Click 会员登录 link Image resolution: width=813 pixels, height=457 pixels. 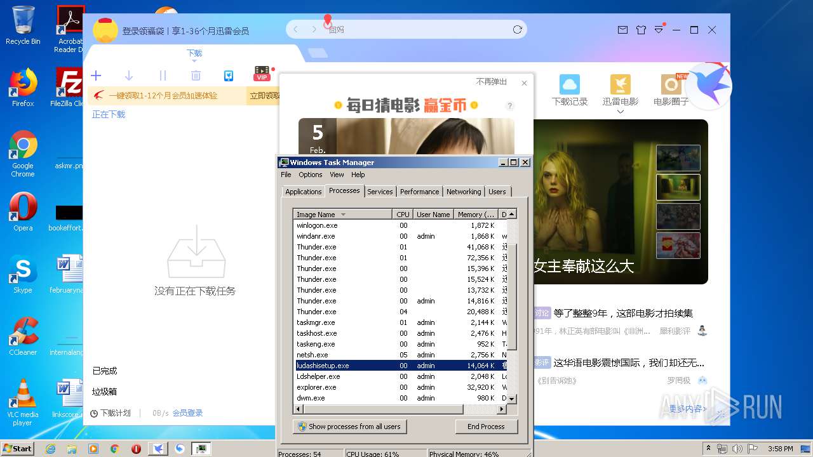[187, 413]
